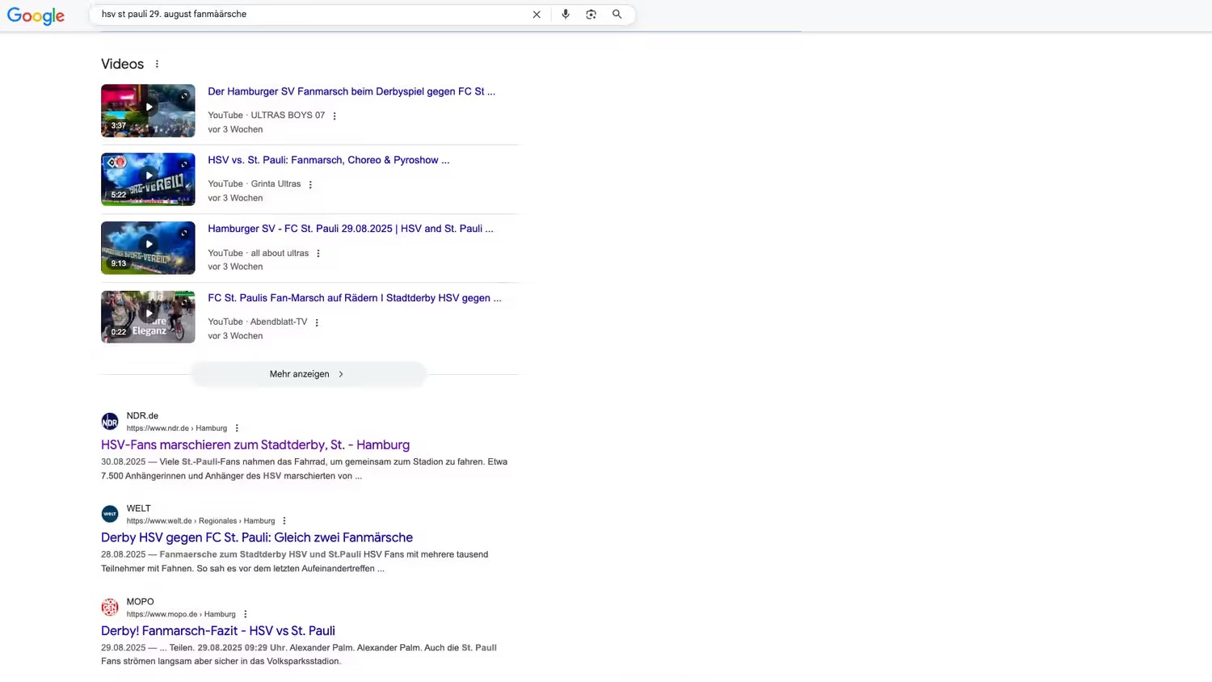
Task: Expand videos with Mehr anzeigen
Action: coord(308,374)
